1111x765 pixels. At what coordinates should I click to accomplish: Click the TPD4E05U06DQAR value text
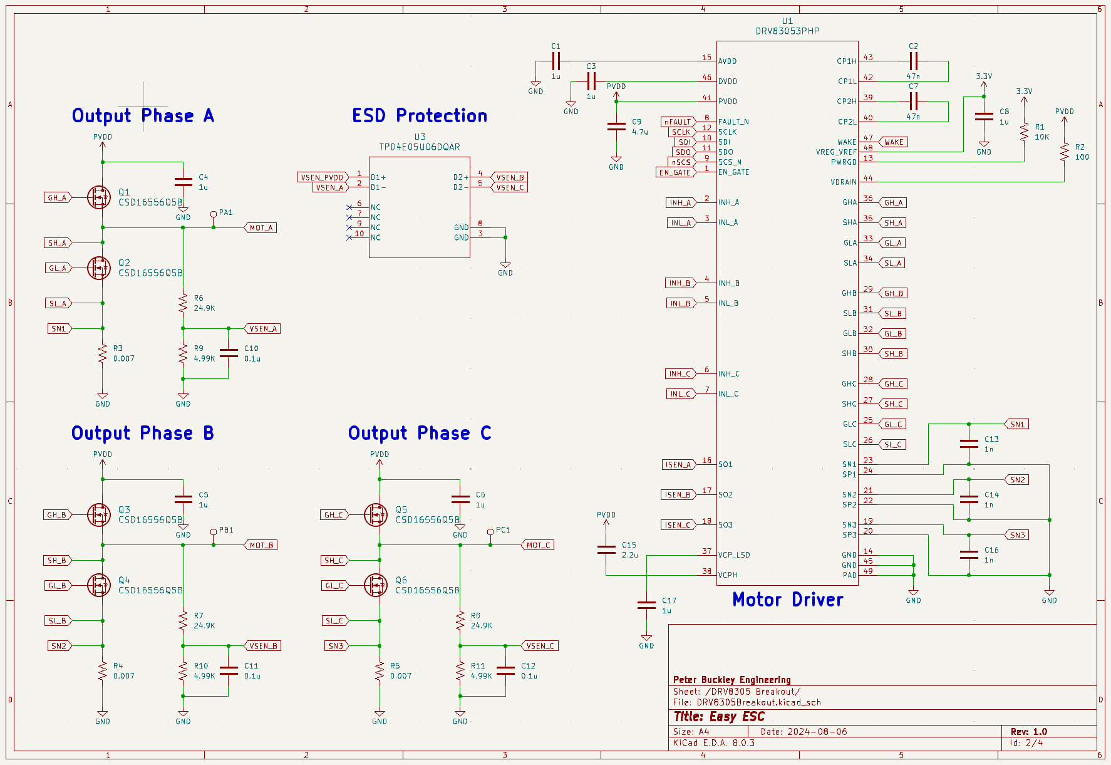[420, 147]
